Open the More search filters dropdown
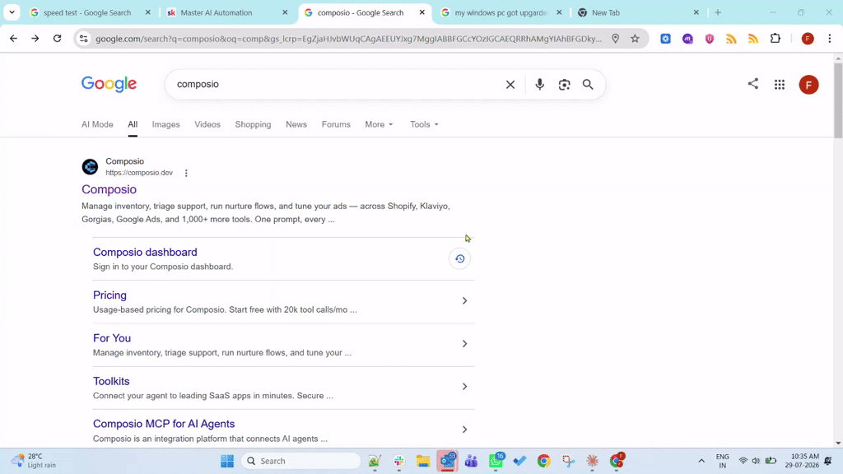 pos(379,124)
